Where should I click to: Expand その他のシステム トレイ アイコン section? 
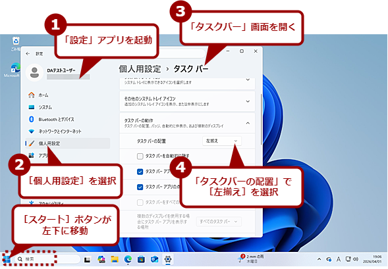187,101
